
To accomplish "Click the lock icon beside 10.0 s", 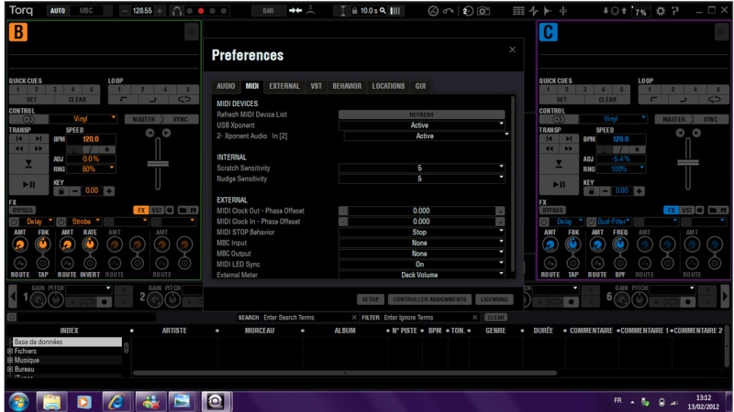I will tap(355, 11).
